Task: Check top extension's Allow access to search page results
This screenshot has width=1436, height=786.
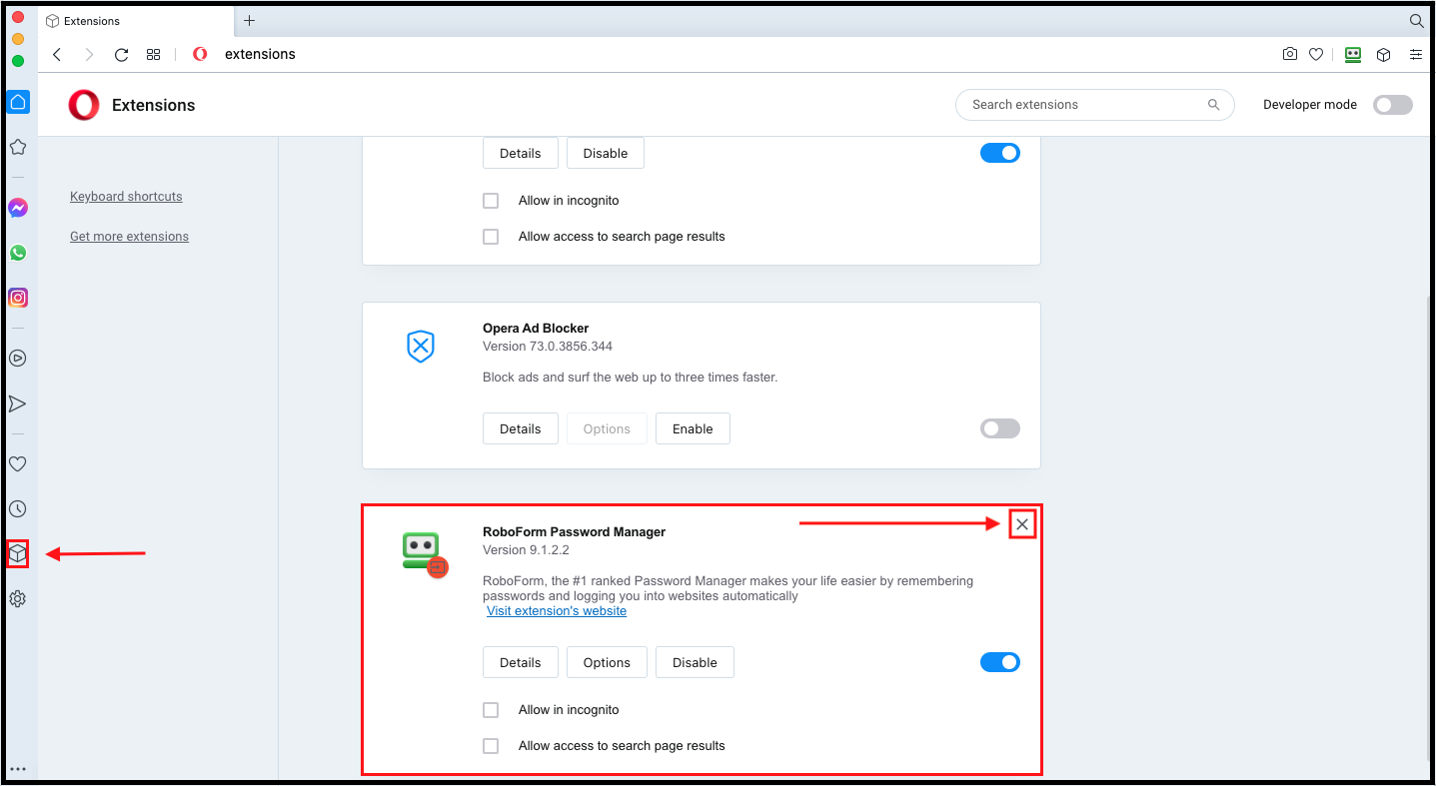Action: [491, 237]
